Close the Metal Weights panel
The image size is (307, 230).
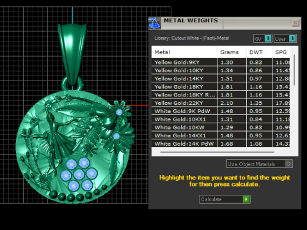pos(295,22)
